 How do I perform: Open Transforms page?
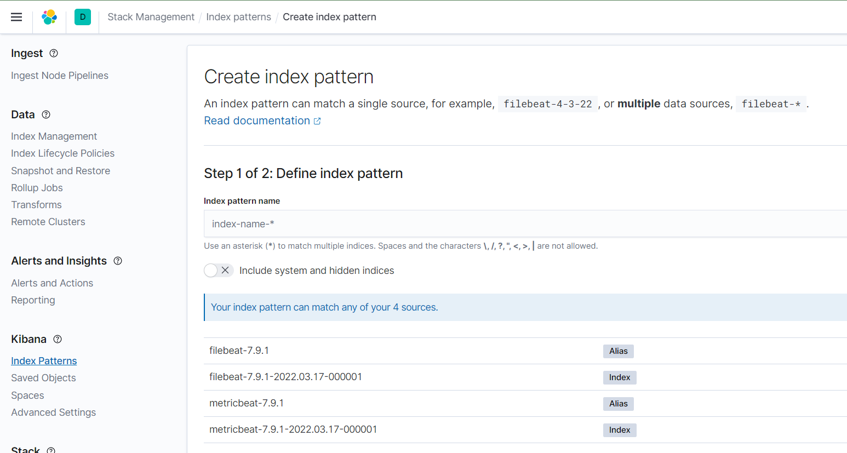tap(36, 205)
